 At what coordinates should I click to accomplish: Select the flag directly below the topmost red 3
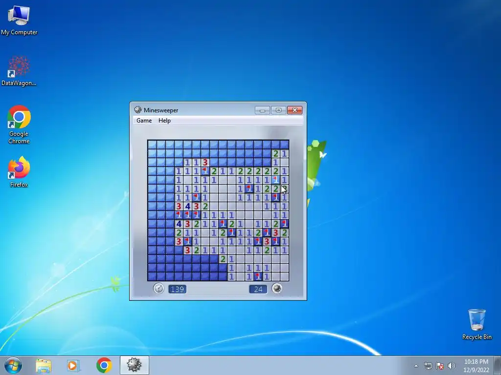205,171
